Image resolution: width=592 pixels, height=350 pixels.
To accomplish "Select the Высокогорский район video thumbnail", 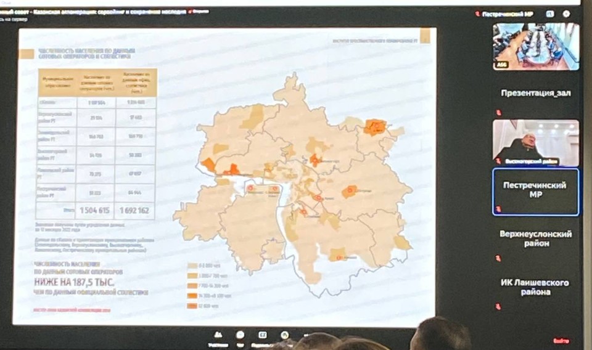I will tap(536, 142).
